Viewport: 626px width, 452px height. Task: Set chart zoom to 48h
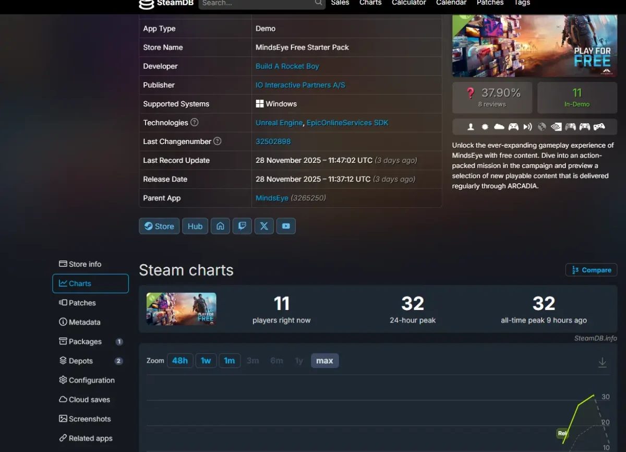click(180, 361)
